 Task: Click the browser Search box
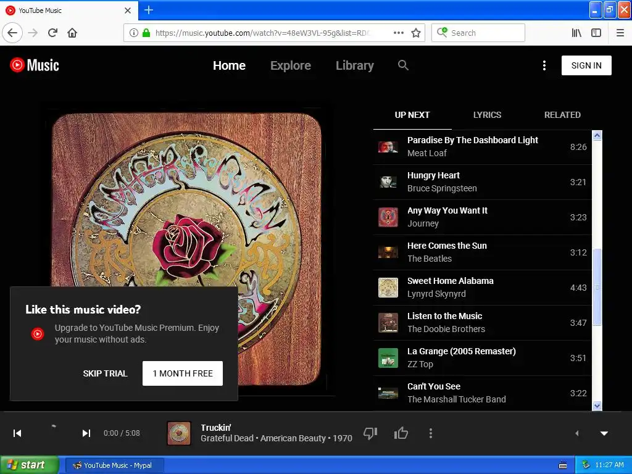click(478, 33)
